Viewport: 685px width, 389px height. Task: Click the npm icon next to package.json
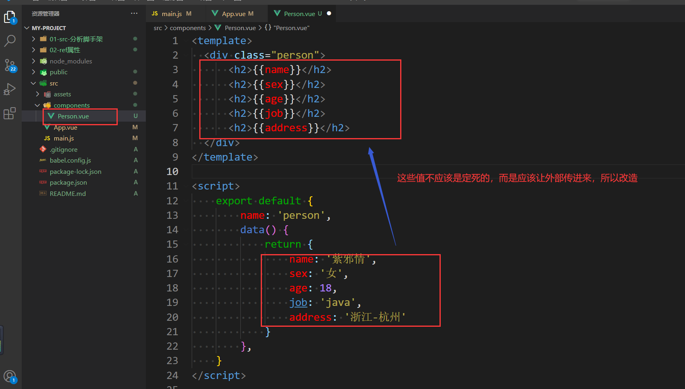43,182
